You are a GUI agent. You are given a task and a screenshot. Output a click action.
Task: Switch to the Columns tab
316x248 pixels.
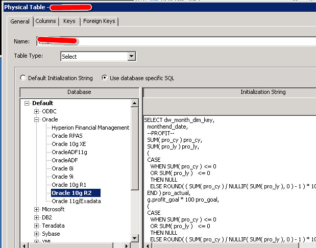click(46, 21)
